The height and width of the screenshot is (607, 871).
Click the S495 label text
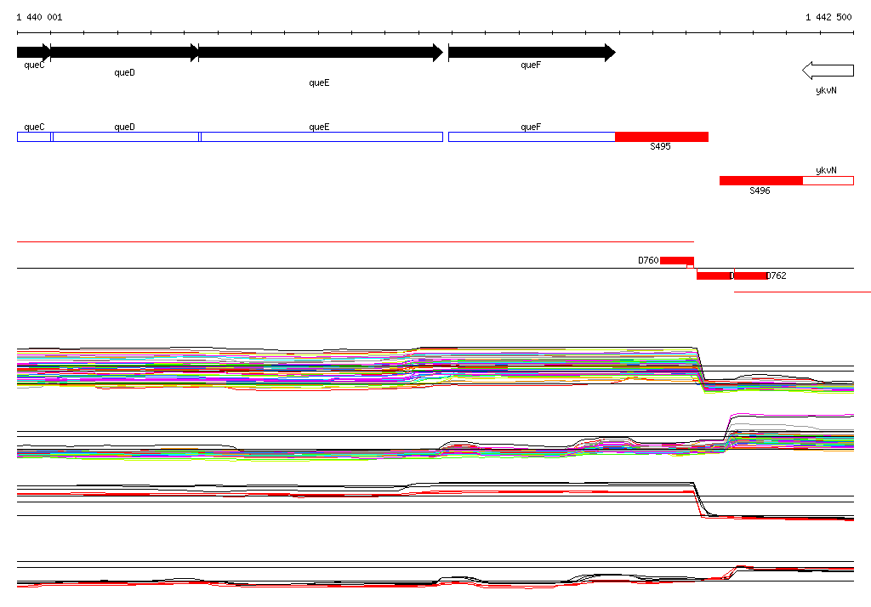tap(660, 146)
